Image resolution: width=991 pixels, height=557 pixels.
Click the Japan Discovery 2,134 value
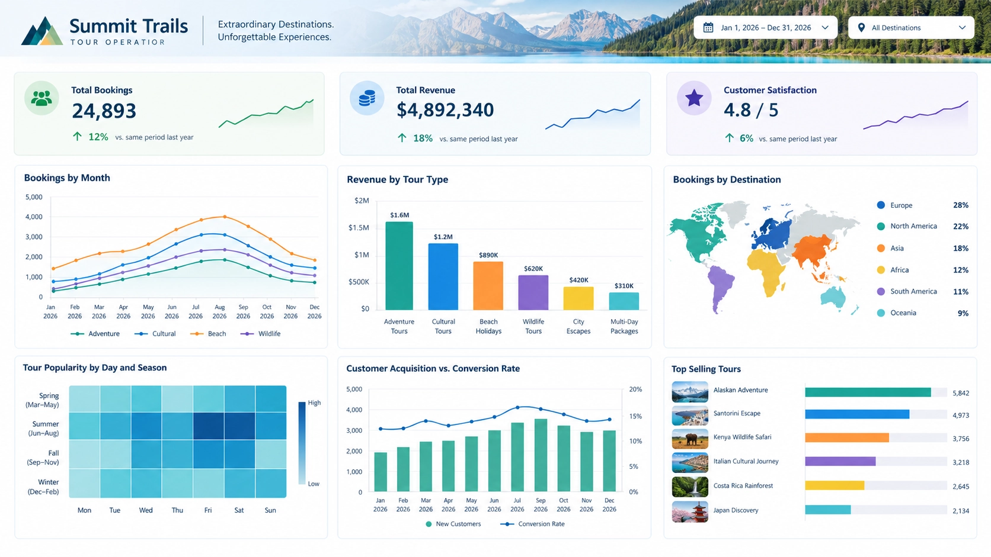(x=961, y=511)
